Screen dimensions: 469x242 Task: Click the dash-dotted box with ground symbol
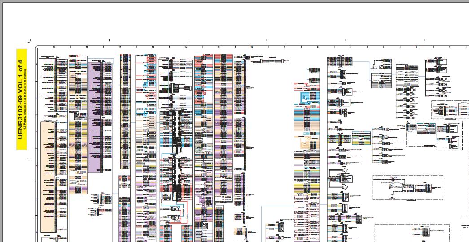(x=408, y=188)
